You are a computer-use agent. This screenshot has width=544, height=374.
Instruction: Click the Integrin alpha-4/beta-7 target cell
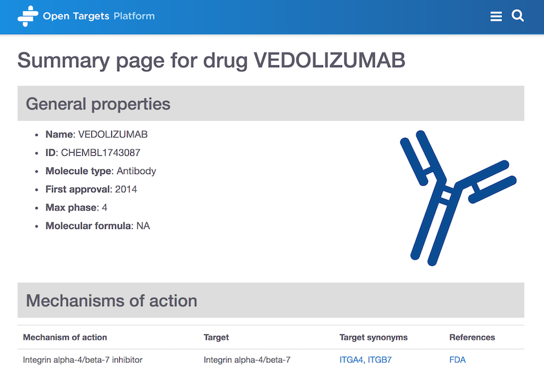click(247, 360)
